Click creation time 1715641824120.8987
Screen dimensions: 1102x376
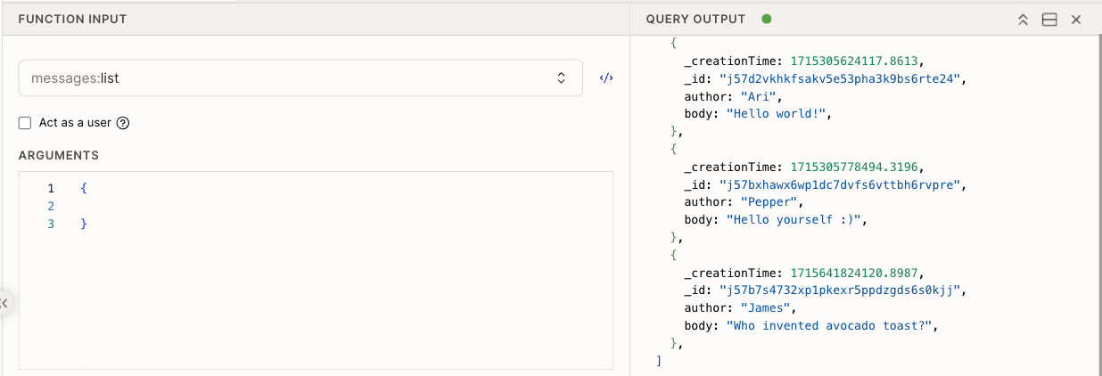click(856, 273)
